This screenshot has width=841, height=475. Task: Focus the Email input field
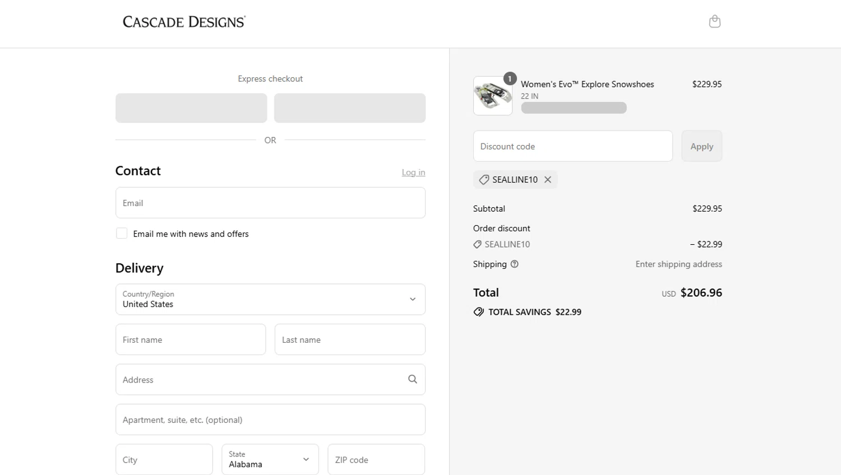pos(270,203)
